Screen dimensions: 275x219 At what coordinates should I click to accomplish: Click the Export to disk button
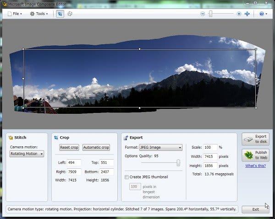click(x=255, y=139)
